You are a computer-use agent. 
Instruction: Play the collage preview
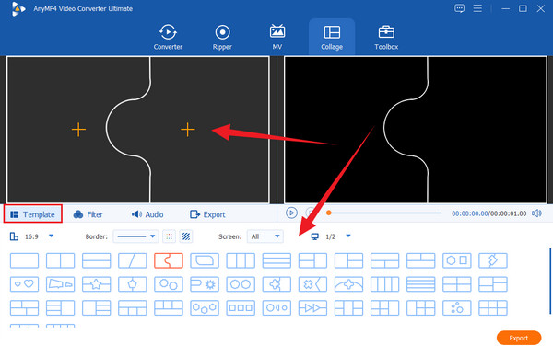point(291,213)
